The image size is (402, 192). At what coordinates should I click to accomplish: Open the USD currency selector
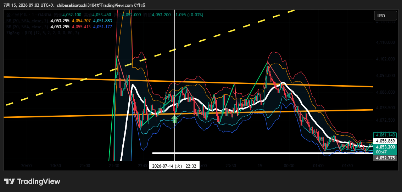[x=385, y=16]
